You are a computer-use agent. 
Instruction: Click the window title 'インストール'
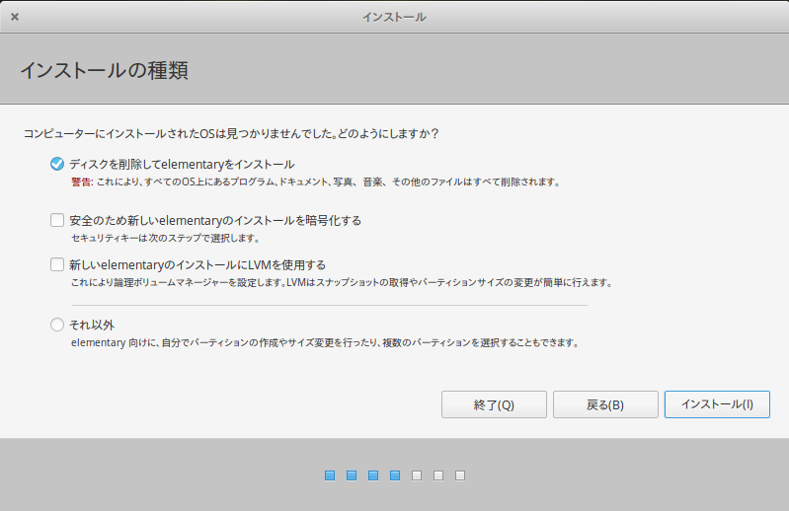pos(394,17)
